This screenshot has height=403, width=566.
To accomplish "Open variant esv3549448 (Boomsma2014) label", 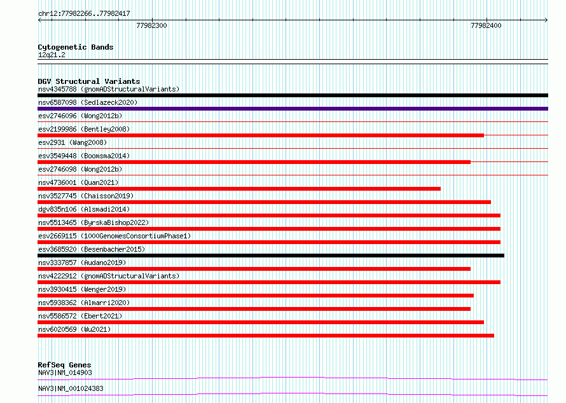I will 84,156.
